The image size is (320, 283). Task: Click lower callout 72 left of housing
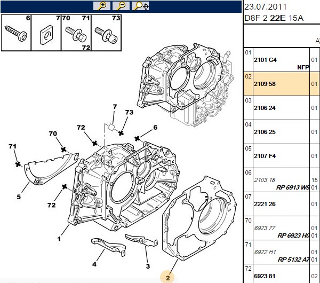(x=51, y=205)
